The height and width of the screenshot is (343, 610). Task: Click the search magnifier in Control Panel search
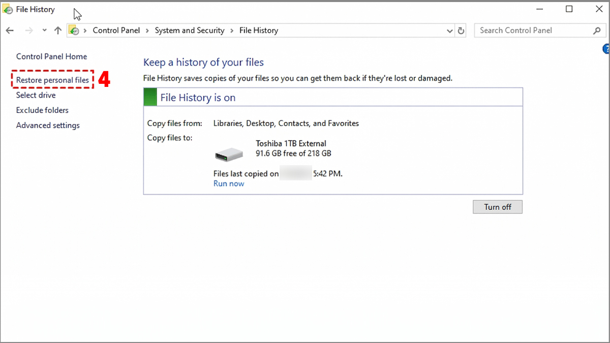point(597,30)
